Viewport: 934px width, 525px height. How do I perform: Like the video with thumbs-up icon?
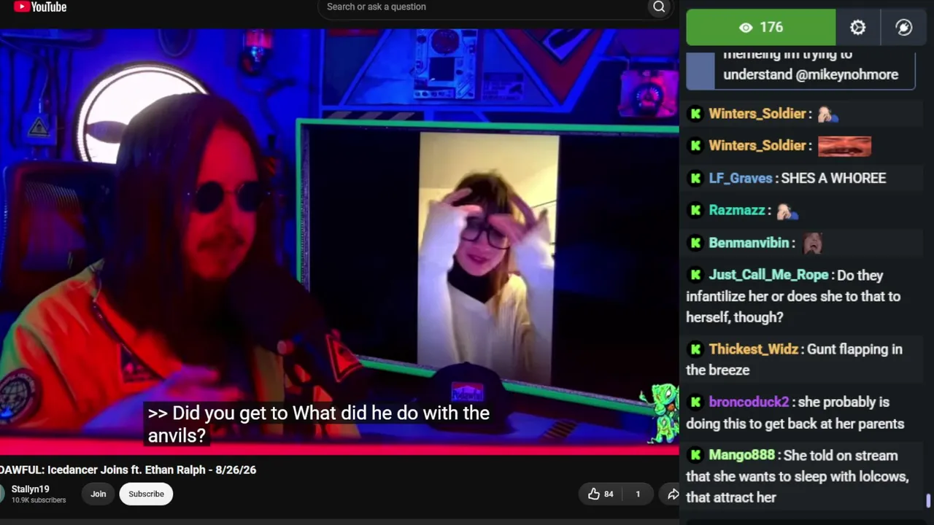(601, 494)
